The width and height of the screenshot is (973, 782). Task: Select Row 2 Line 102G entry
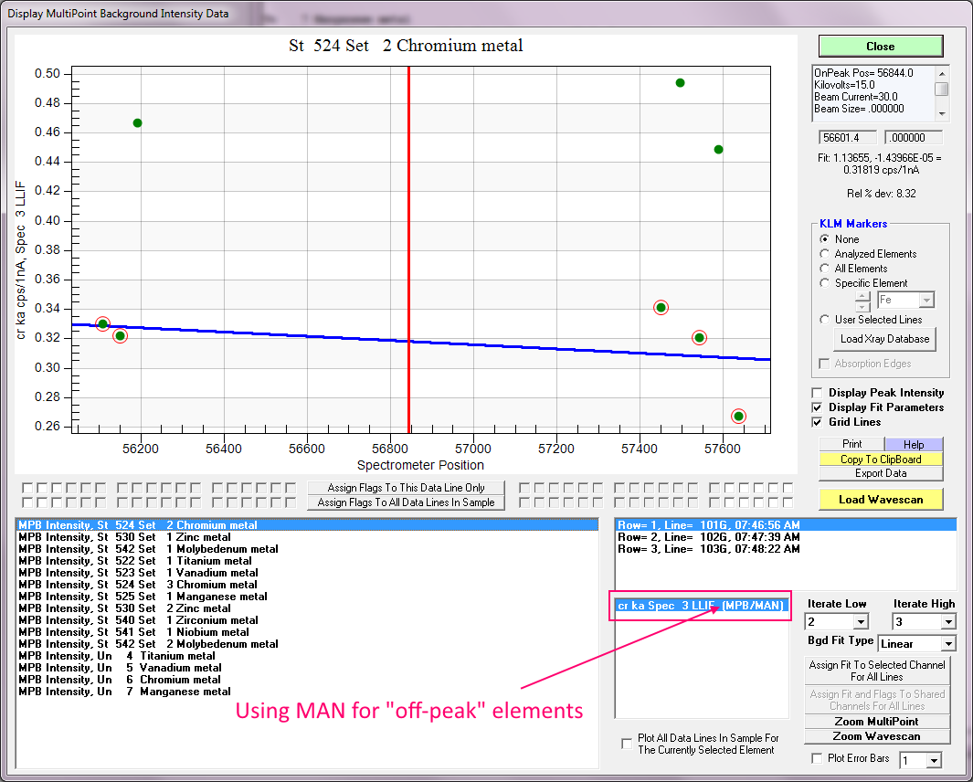708,537
